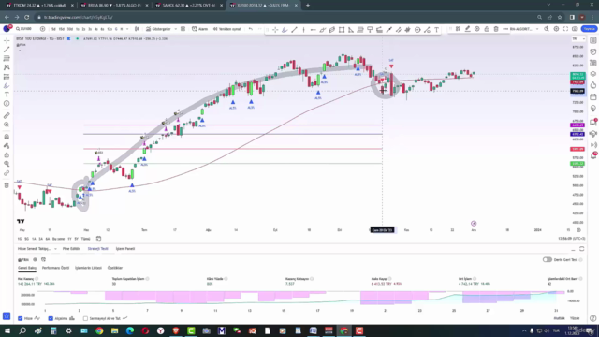Image resolution: width=599 pixels, height=337 pixels.
Task: Open the indicator templates grid icon
Action: point(183,29)
